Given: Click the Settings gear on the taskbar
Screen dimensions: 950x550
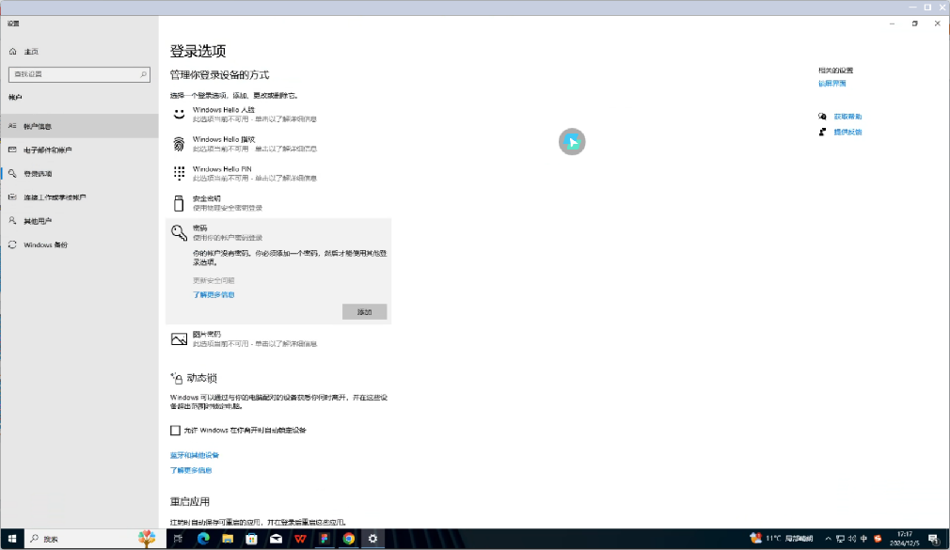Looking at the screenshot, I should [x=372, y=539].
